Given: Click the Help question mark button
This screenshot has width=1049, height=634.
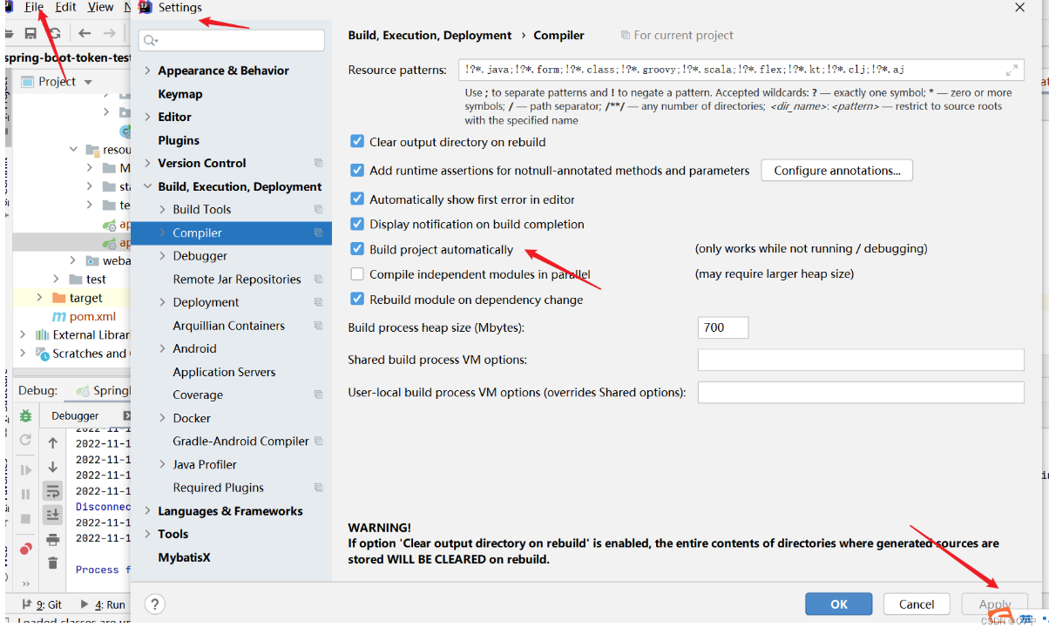Looking at the screenshot, I should [x=154, y=604].
